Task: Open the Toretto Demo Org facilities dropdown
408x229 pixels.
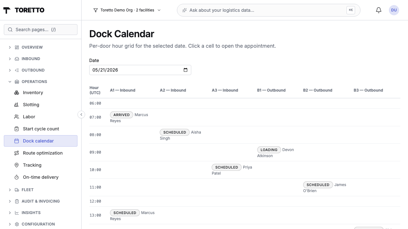Action: pyautogui.click(x=127, y=10)
